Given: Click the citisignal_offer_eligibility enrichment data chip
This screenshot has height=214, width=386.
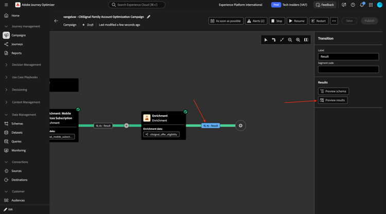Looking at the screenshot, I should [162, 135].
